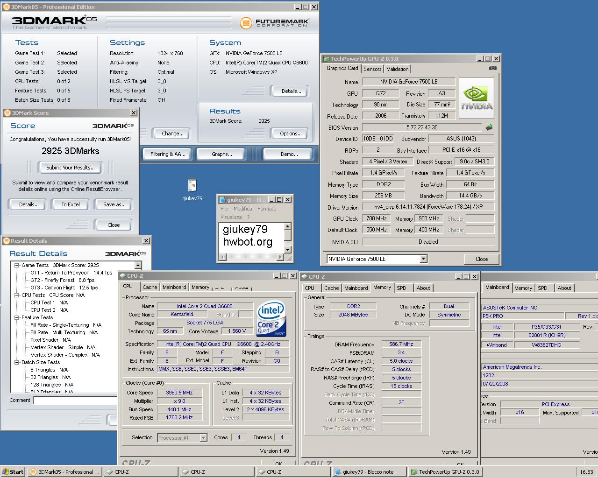Click the To Excel button

tap(71, 204)
